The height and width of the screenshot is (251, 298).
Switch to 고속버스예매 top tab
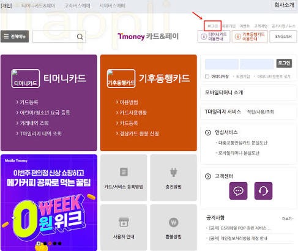[77, 6]
